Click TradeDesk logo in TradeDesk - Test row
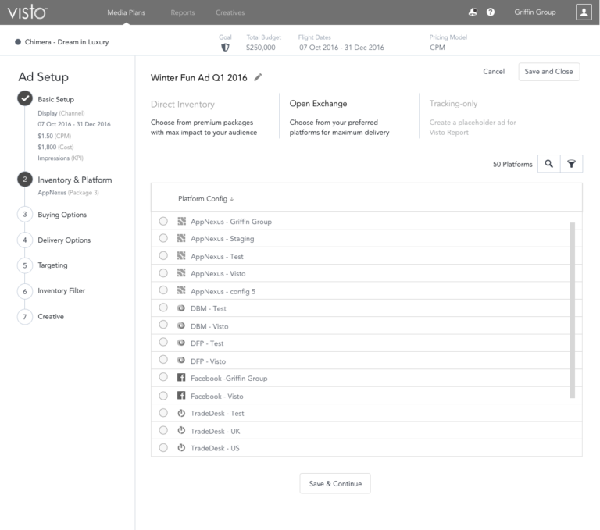The height and width of the screenshot is (530, 600). point(181,413)
